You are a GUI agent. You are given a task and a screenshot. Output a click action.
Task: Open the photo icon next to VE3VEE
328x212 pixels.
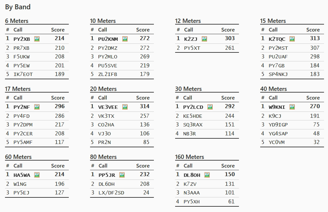pyautogui.click(x=125, y=107)
